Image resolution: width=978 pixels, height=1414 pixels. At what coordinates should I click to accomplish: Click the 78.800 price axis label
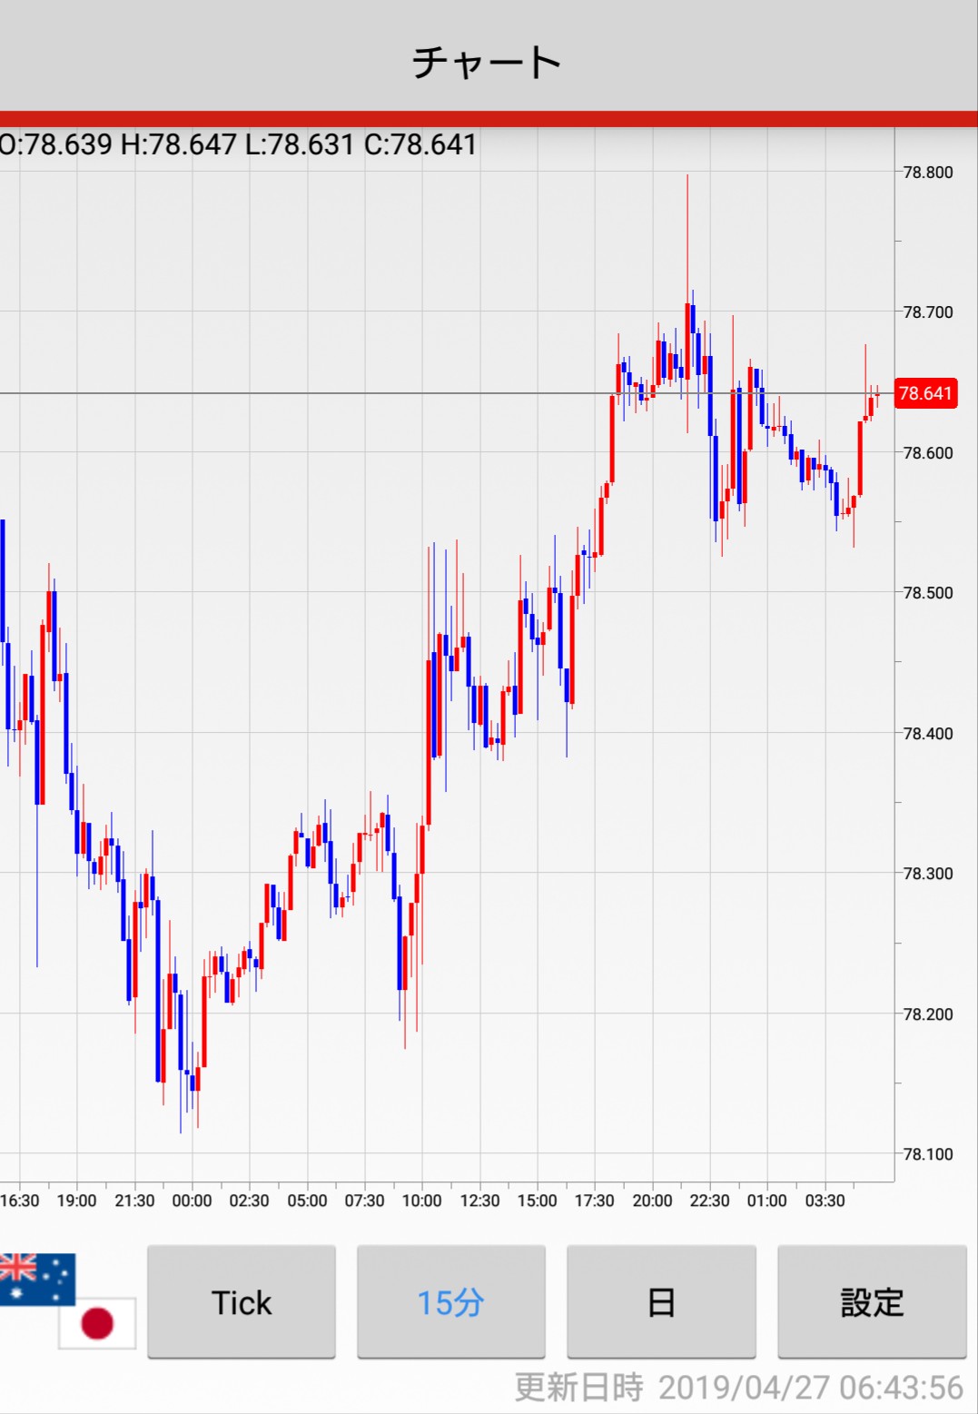tap(928, 173)
